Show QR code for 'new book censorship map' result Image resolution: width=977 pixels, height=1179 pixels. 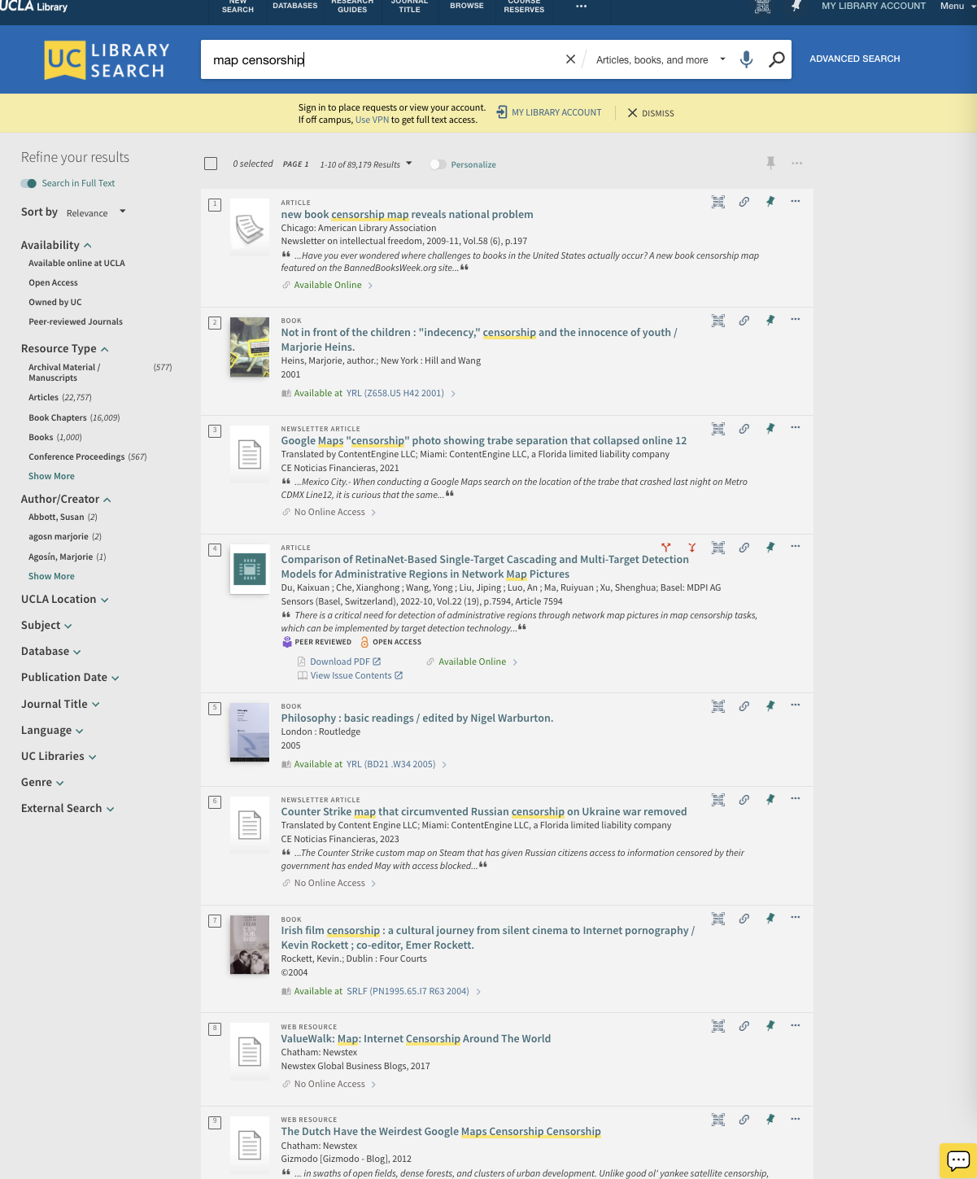(717, 202)
